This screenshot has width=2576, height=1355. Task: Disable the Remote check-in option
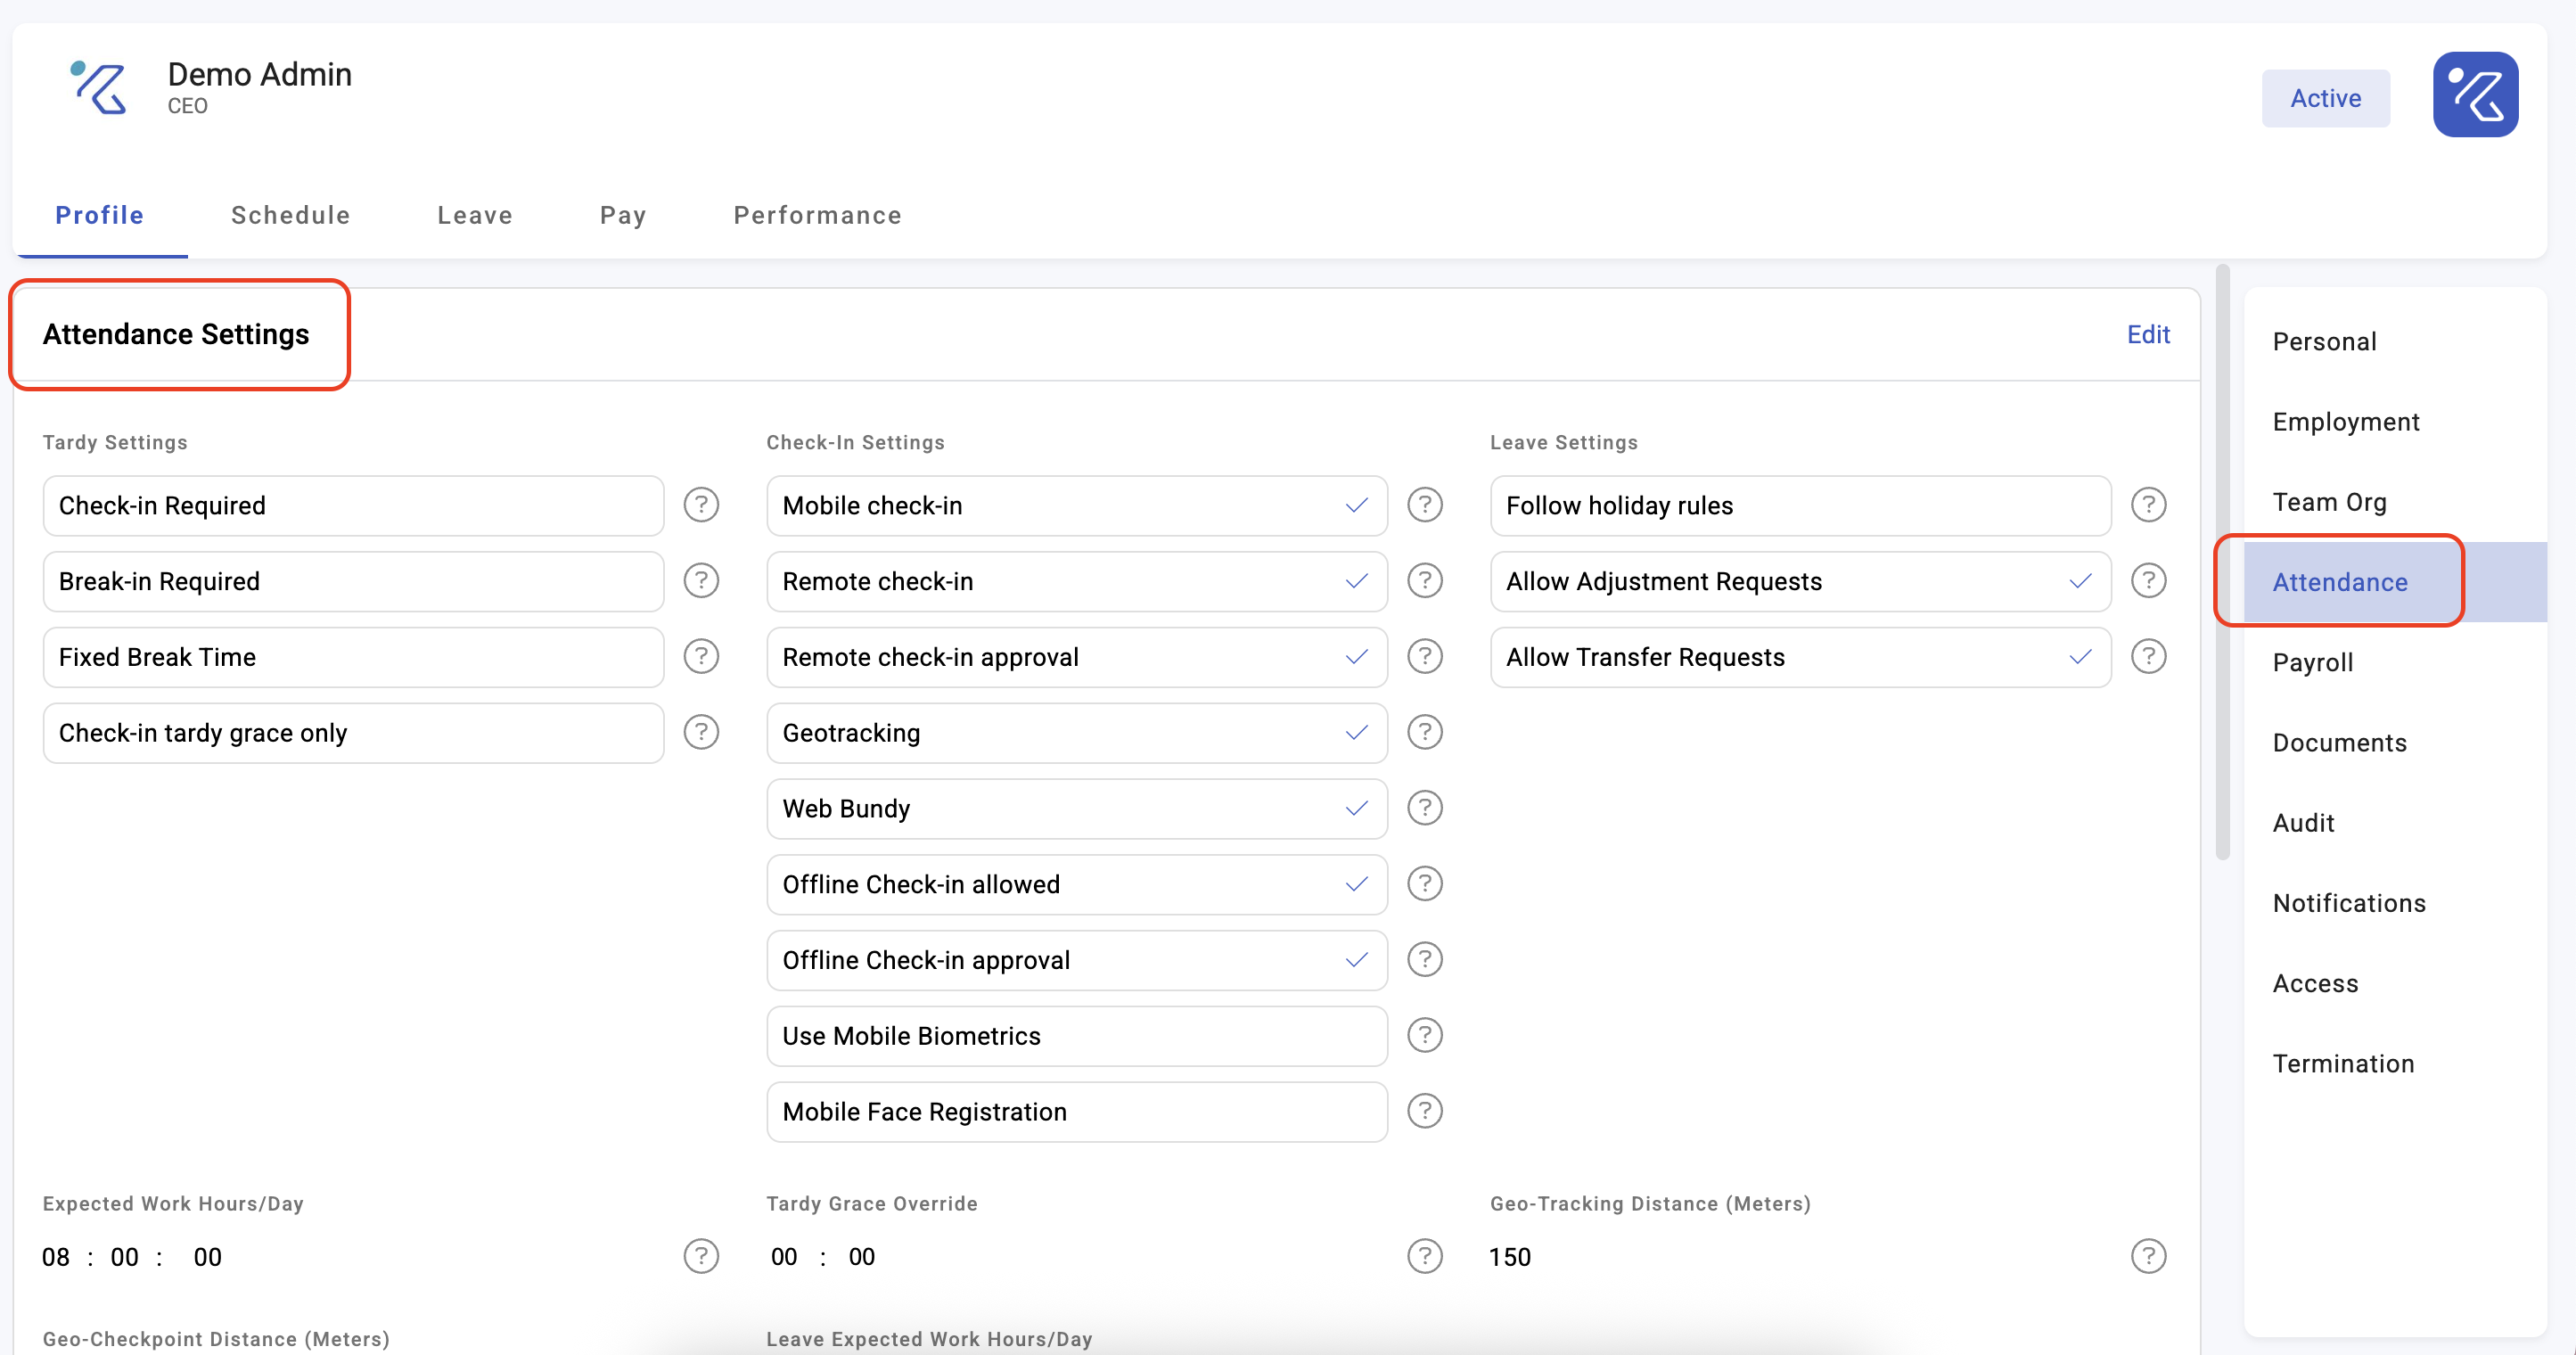click(1077, 582)
